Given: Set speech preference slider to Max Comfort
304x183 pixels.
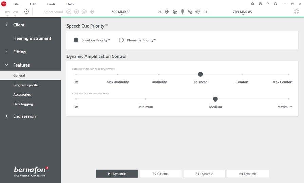Looking at the screenshot, I should 289,74.
